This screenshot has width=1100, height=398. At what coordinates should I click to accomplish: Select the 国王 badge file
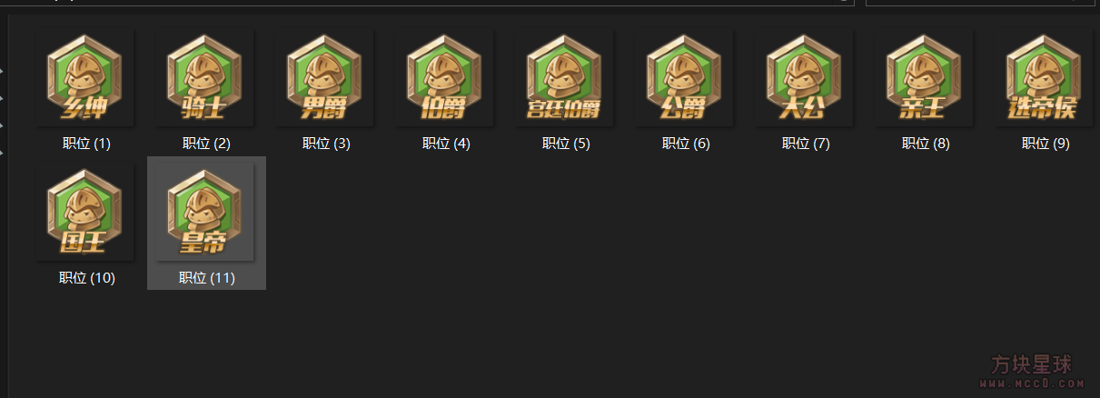pos(85,214)
